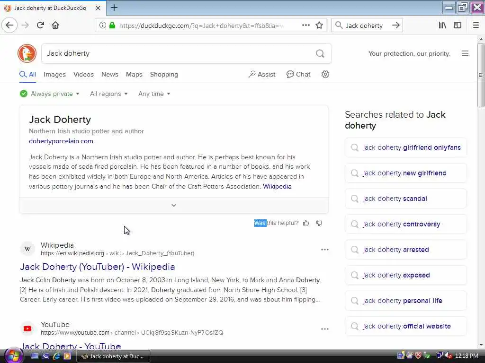Viewport: 485px width, 363px height.
Task: Click the YouTube red play favicon
Action: click(27, 328)
